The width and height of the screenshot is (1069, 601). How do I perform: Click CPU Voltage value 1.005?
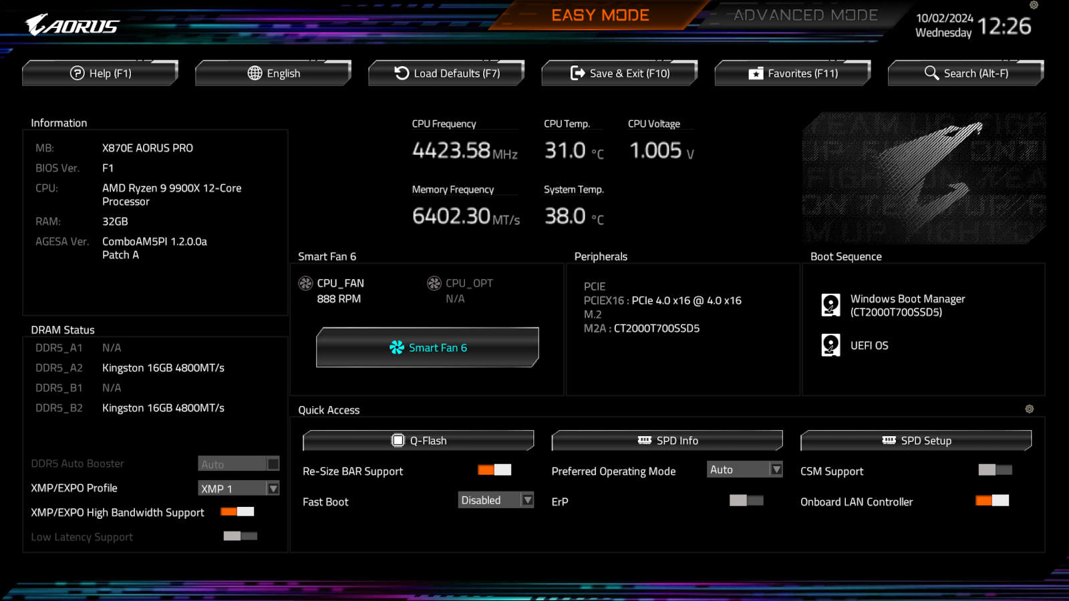(x=655, y=150)
